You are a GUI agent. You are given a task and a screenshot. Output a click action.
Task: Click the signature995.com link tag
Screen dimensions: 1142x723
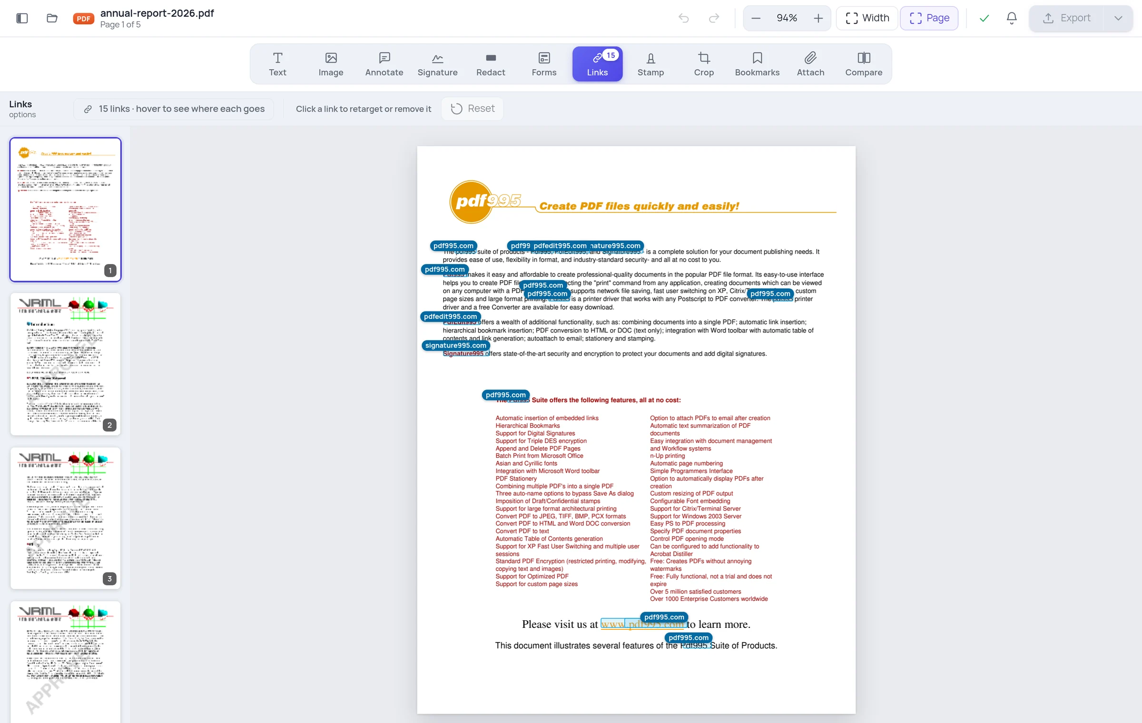pyautogui.click(x=456, y=345)
